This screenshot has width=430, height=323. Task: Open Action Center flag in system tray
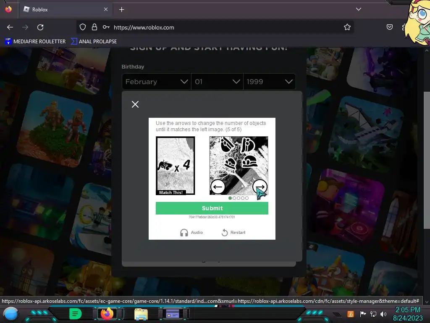(363, 314)
